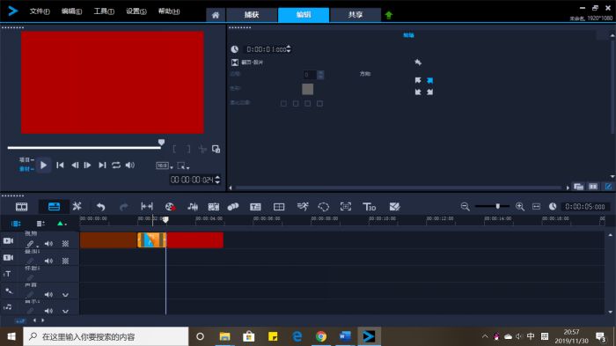Viewport: 616px width, 346px height.
Task: Launch Motion Tracking tool
Action: click(233, 207)
